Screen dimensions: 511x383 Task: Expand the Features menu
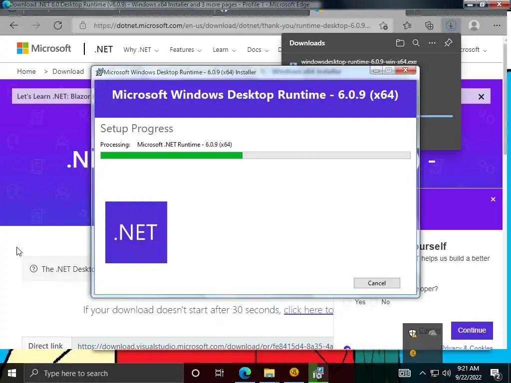(186, 50)
